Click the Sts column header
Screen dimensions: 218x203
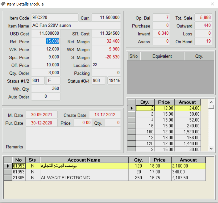pos(32,160)
